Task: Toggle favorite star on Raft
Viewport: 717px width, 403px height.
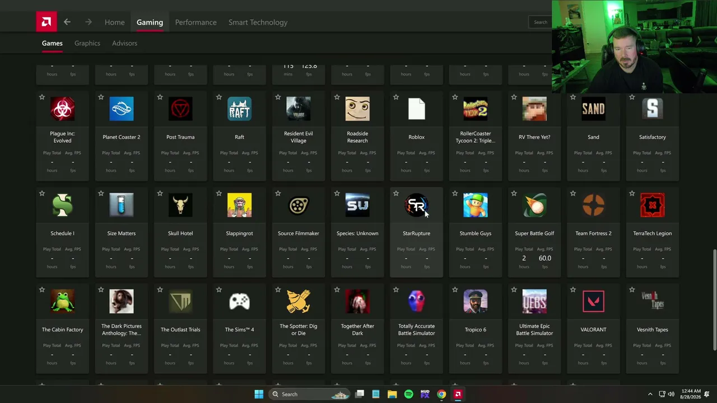Action: click(x=219, y=97)
